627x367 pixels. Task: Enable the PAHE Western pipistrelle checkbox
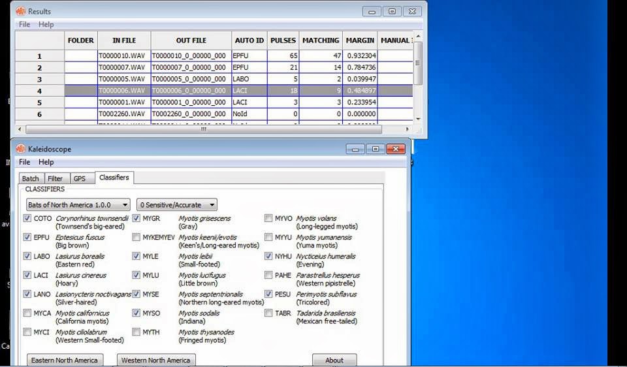(x=268, y=275)
